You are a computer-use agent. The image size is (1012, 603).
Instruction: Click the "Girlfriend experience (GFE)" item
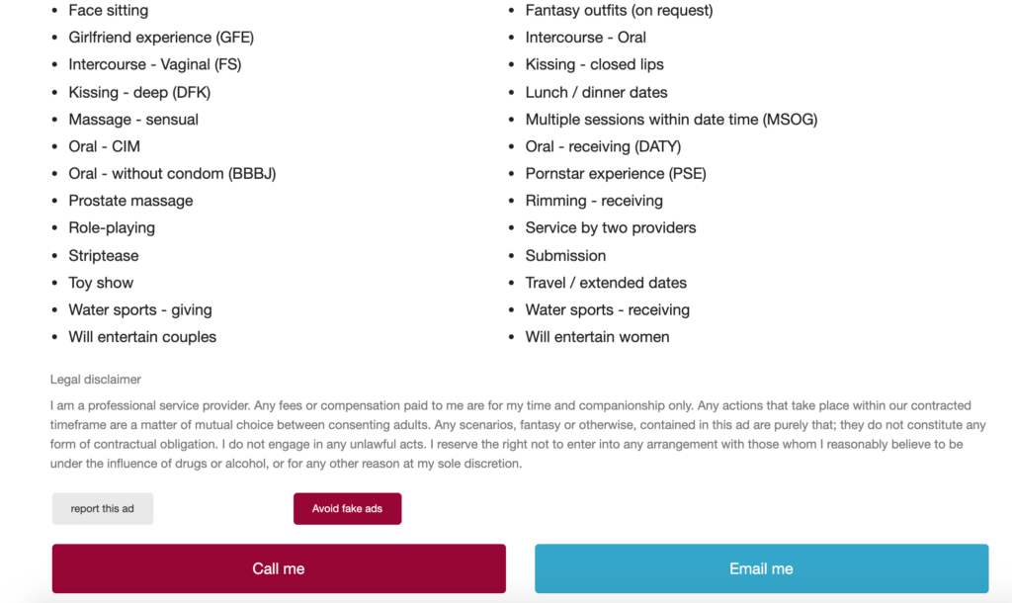coord(161,38)
